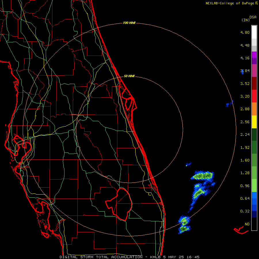The height and width of the screenshot is (259, 259).
Task: Select the 1.92 legend value
Action: click(x=245, y=148)
